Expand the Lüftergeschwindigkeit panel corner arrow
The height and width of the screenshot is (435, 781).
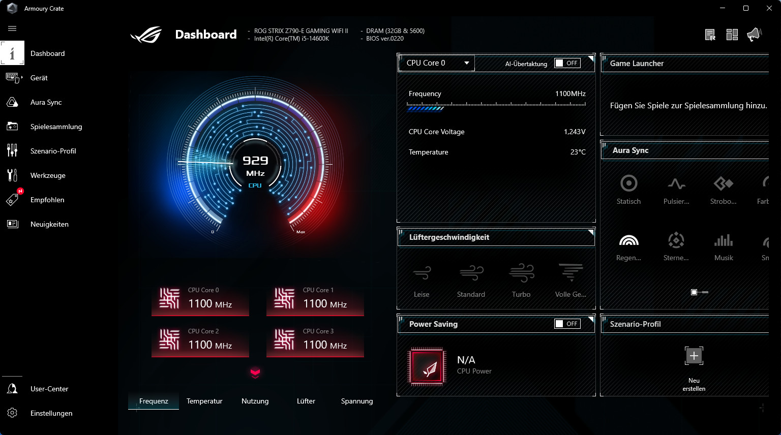pyautogui.click(x=590, y=232)
